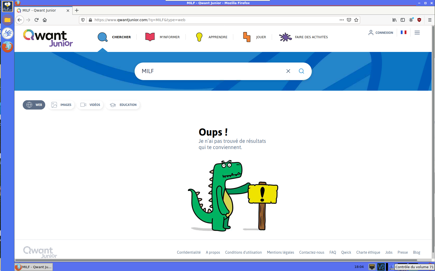Click Contactez-nous footer link
This screenshot has width=435, height=271.
312,252
